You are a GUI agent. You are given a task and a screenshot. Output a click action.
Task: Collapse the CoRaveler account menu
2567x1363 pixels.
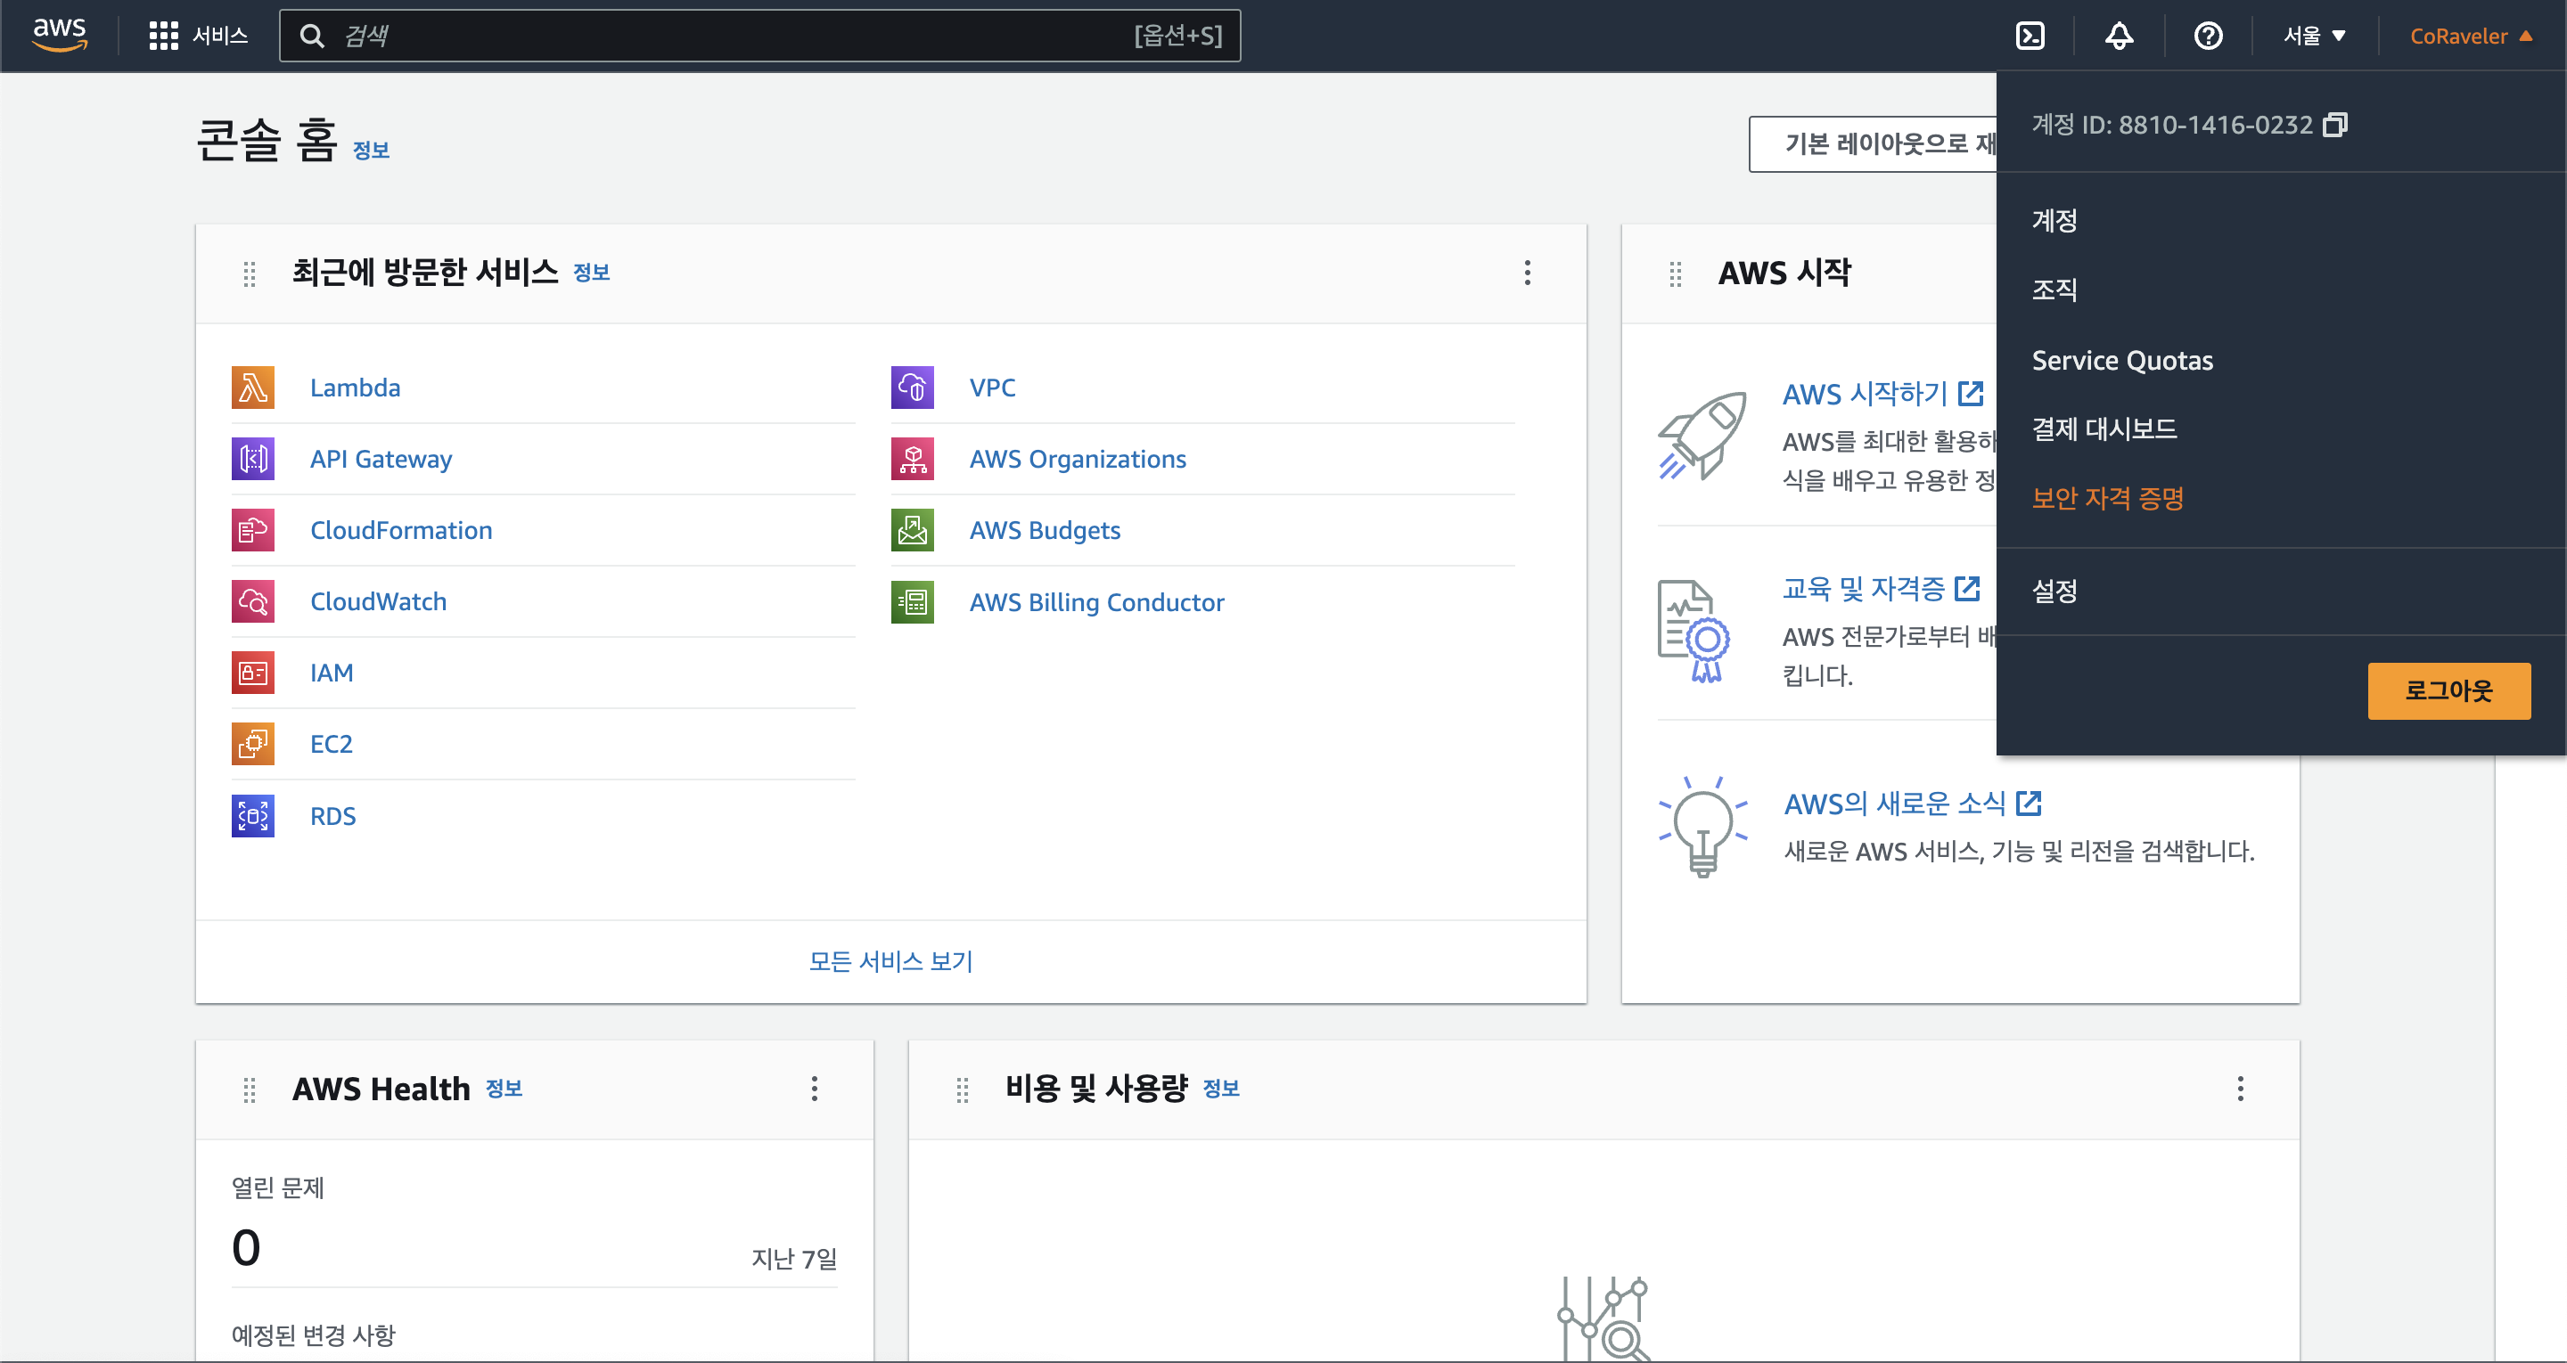2472,36
